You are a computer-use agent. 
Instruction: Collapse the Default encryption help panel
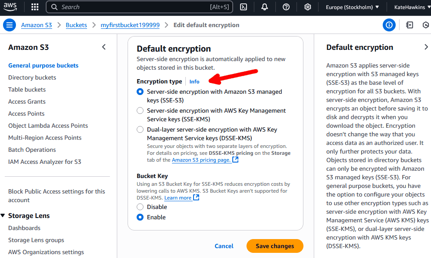[426, 47]
